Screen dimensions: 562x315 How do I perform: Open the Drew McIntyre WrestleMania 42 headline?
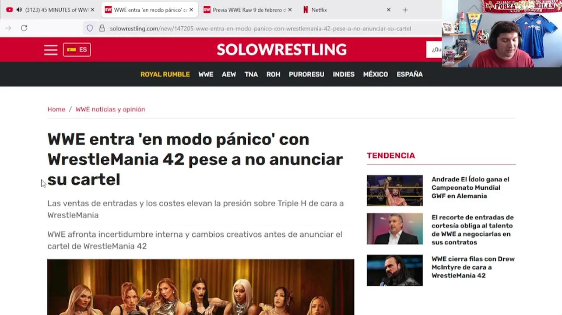tap(473, 267)
